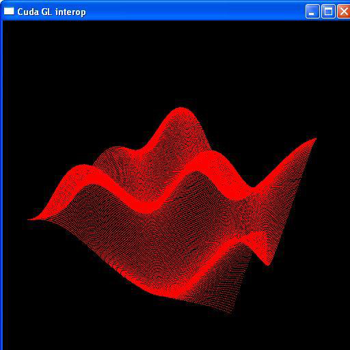Viewport: 350px width, 350px height.
Task: Click the Cuda GL interop window icon
Action: pyautogui.click(x=9, y=11)
